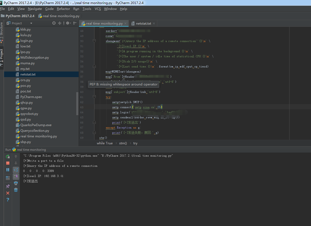
Task: Select PyCharm.spec in project tree
Action: [31, 97]
